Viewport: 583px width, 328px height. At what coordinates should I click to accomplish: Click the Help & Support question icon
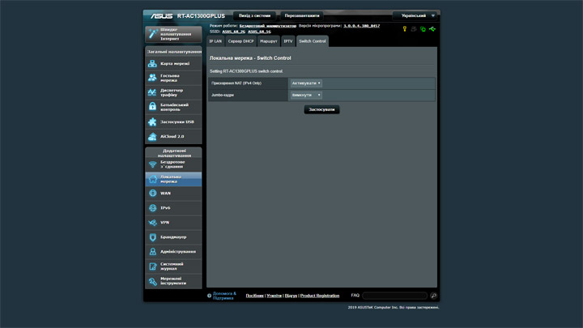coord(210,296)
